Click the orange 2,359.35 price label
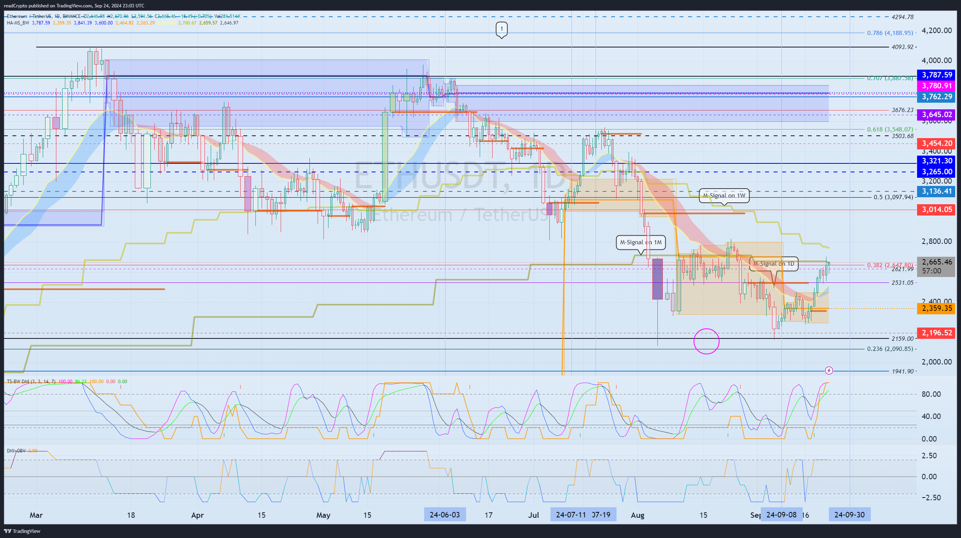 (937, 308)
